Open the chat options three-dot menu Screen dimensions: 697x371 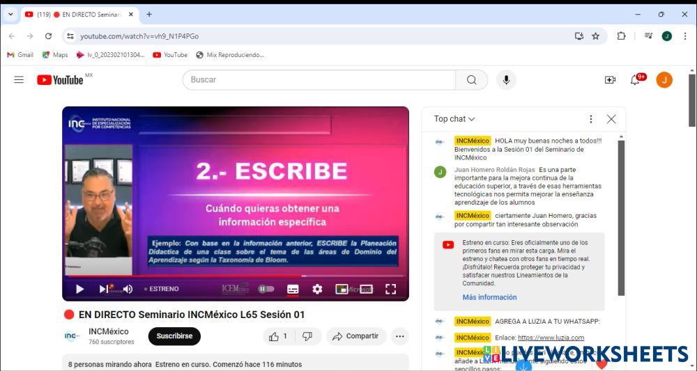[x=591, y=119]
